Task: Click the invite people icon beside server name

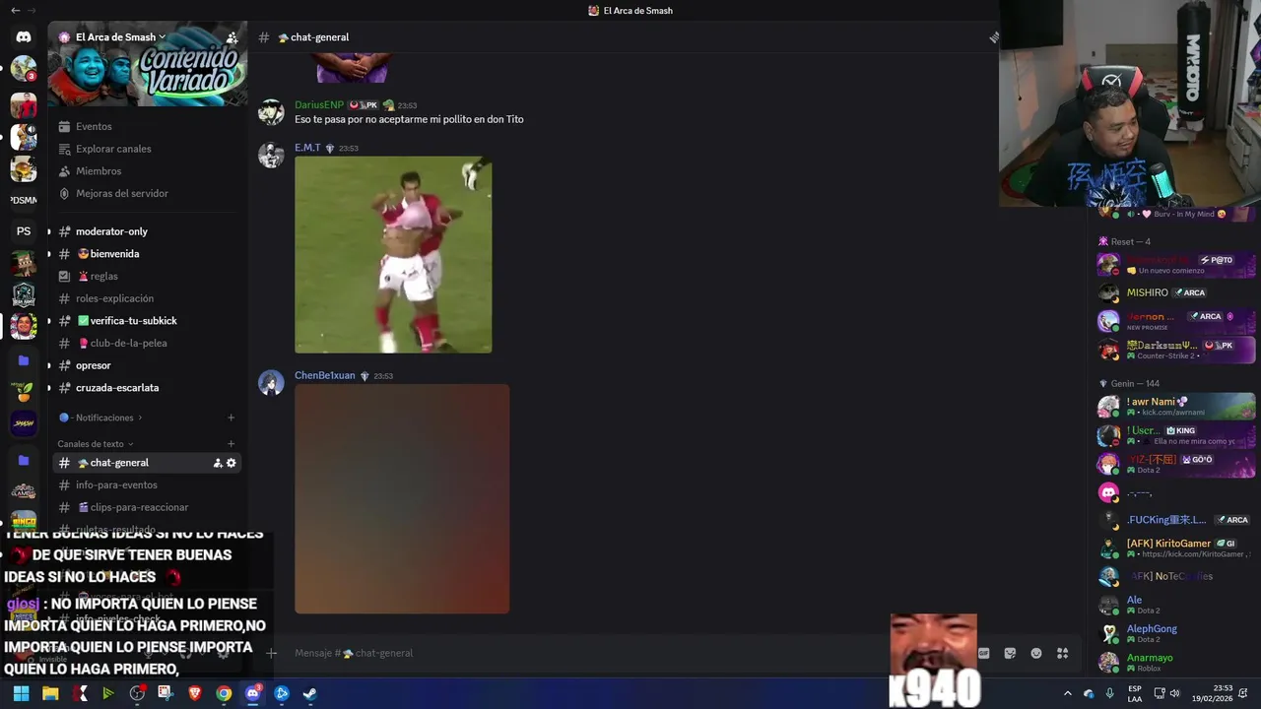Action: click(x=232, y=37)
